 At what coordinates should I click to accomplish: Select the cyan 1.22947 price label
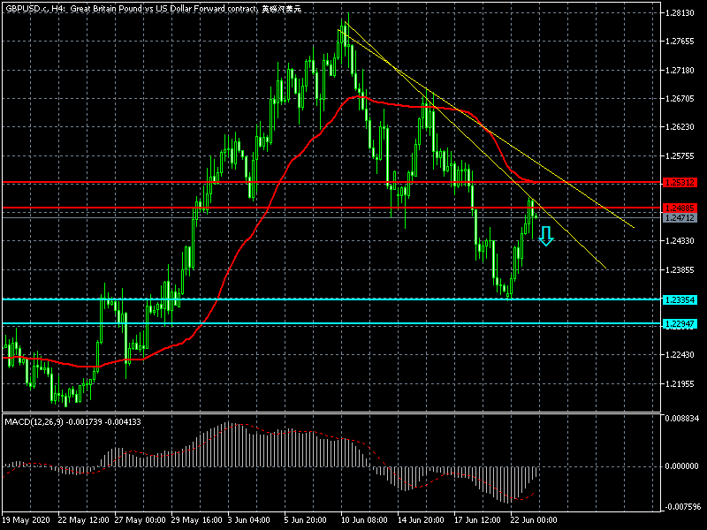click(x=680, y=323)
